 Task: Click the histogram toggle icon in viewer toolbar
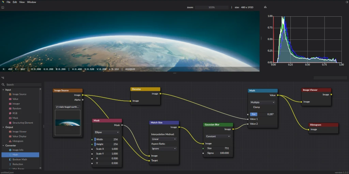click(265, 7)
